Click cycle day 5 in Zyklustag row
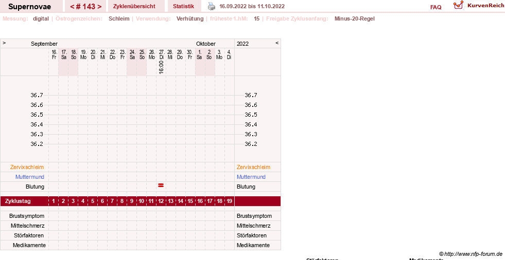The width and height of the screenshot is (505, 260). [93, 201]
